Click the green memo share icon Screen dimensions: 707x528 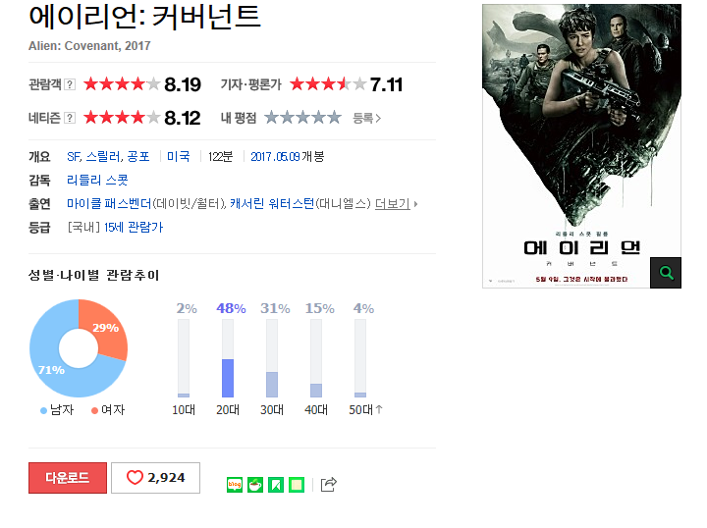[297, 485]
